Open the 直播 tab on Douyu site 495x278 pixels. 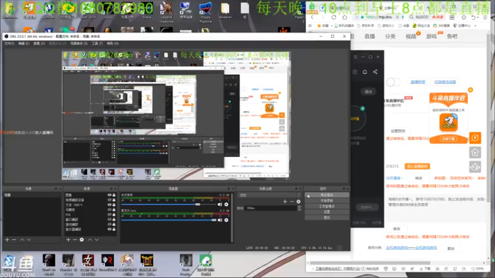(x=369, y=36)
